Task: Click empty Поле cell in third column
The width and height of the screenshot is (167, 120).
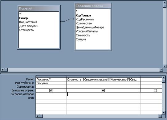Action: pyautogui.click(x=151, y=80)
